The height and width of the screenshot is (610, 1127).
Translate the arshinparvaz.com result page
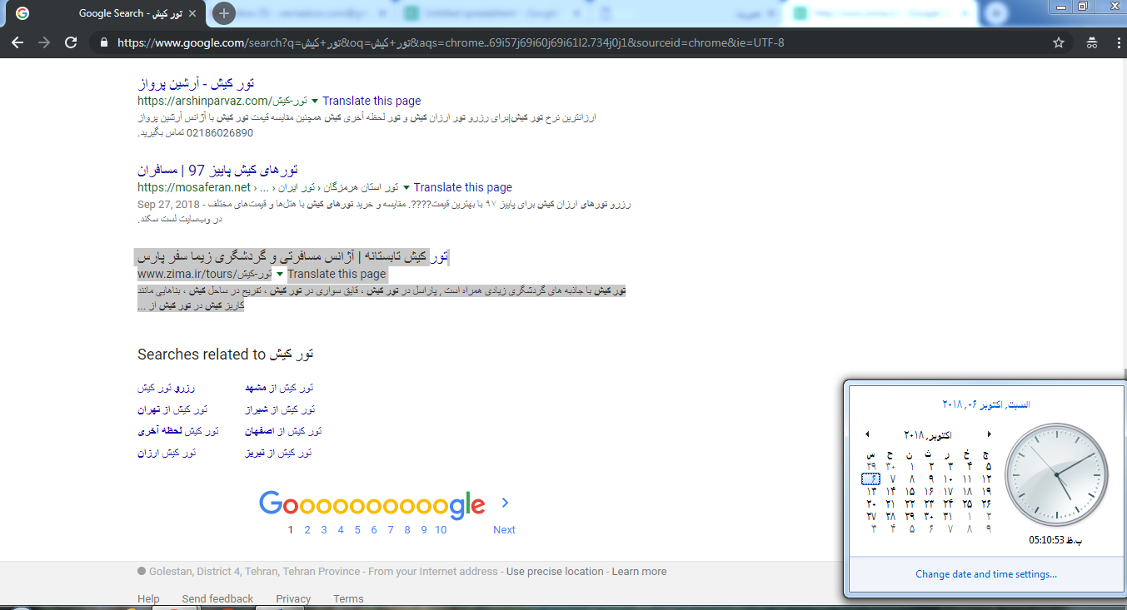[x=372, y=101]
